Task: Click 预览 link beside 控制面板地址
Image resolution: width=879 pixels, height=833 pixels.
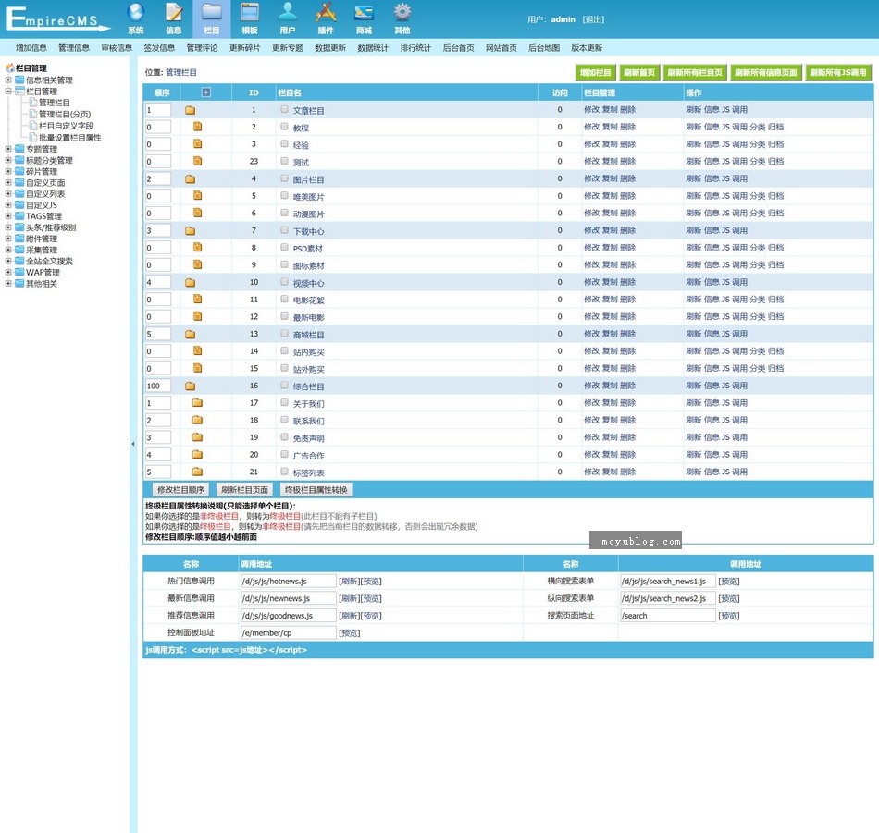Action: (349, 633)
